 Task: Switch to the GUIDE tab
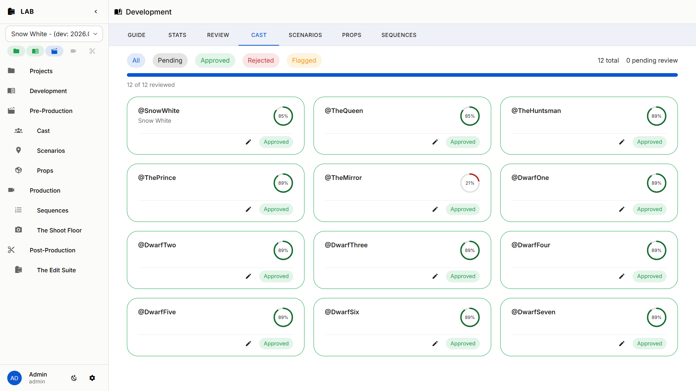(137, 35)
